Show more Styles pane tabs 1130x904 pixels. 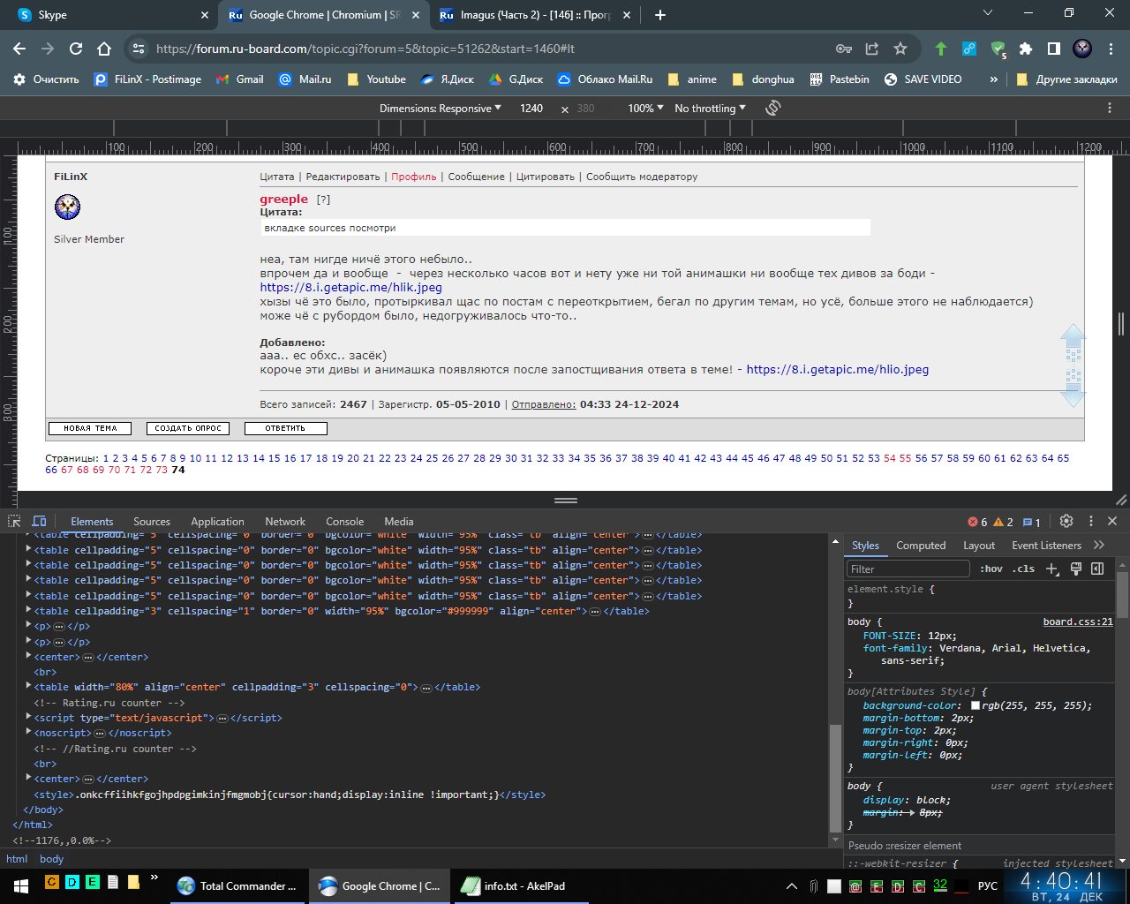pyautogui.click(x=1099, y=545)
